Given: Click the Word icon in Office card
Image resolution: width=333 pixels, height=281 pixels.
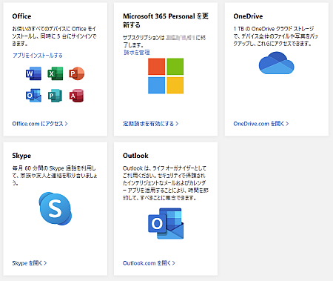Looking at the screenshot, I should 33,73.
